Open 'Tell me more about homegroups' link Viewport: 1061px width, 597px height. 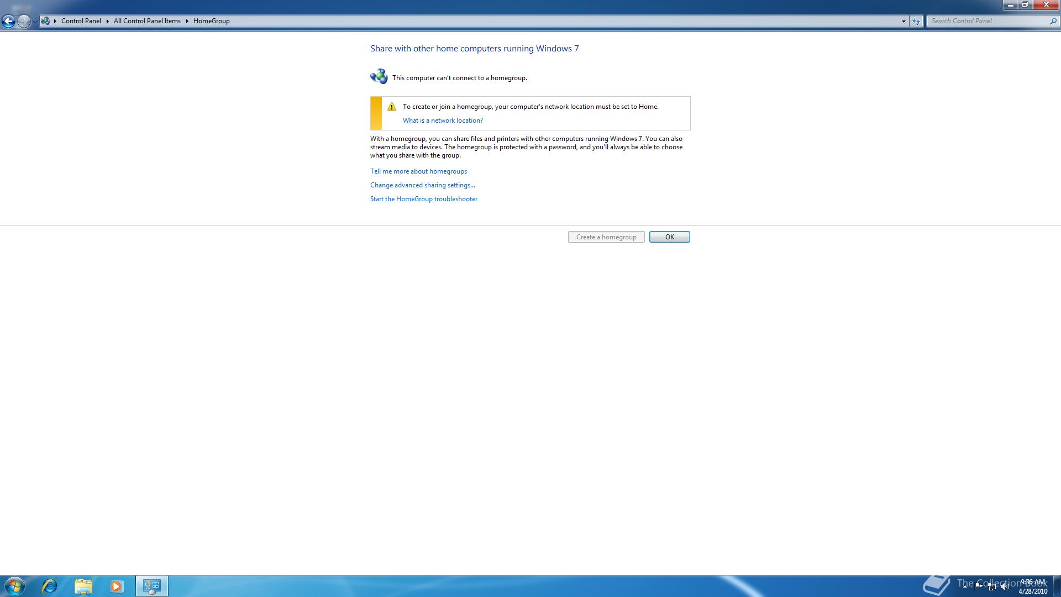pos(418,171)
